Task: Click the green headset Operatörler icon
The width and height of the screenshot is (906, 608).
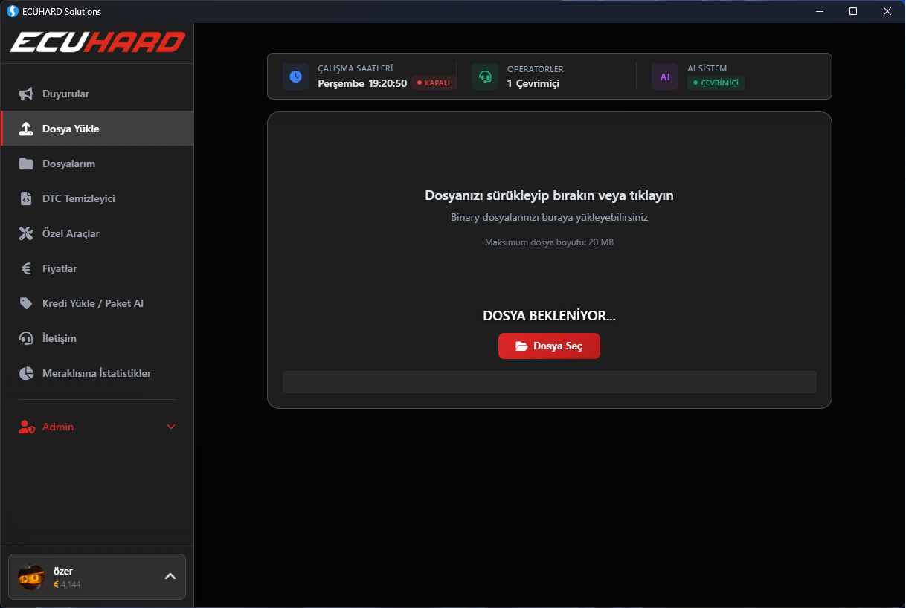Action: [485, 77]
